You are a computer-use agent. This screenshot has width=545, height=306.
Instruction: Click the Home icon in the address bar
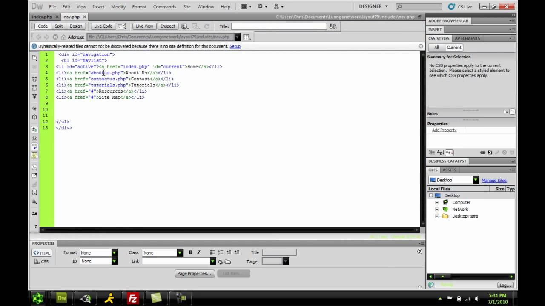[x=63, y=37]
